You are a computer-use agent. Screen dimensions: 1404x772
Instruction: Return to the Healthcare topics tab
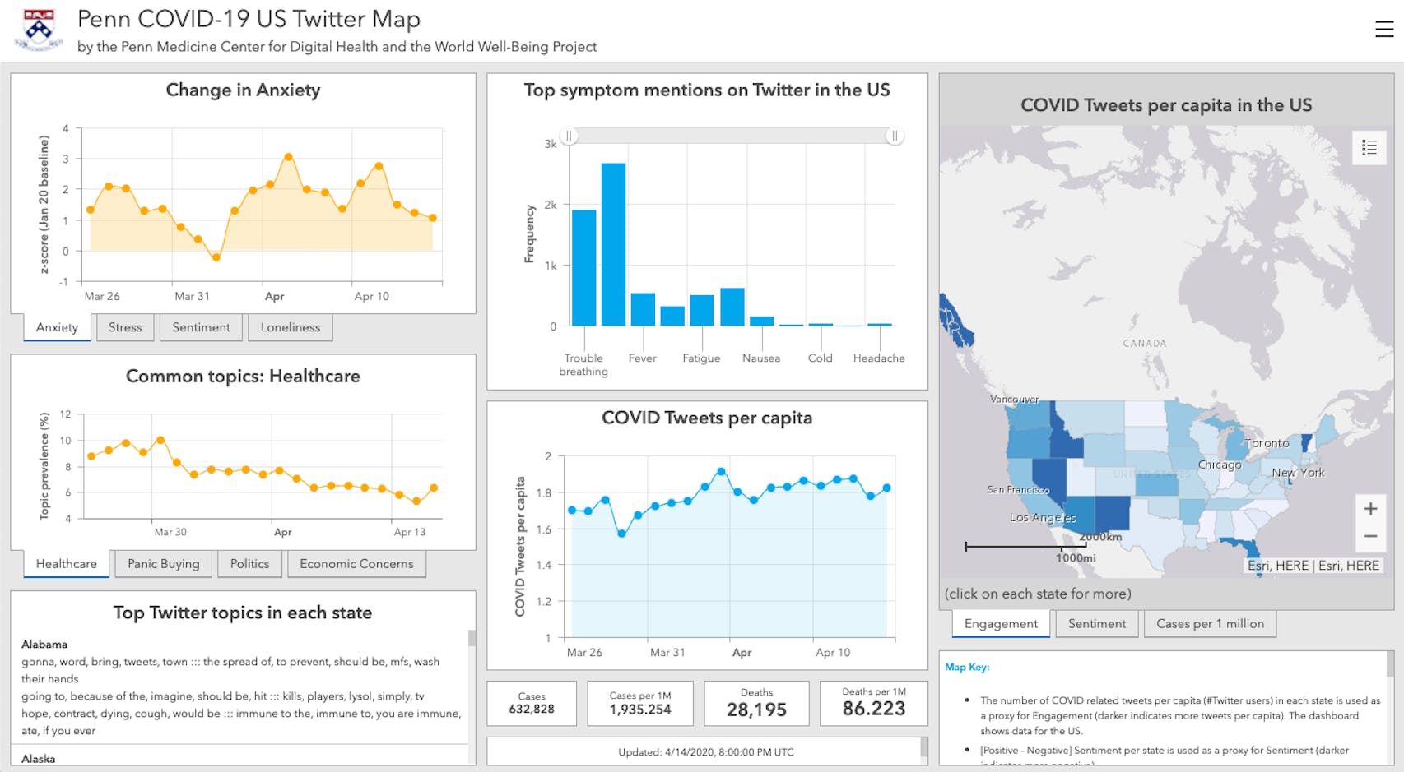tap(65, 564)
